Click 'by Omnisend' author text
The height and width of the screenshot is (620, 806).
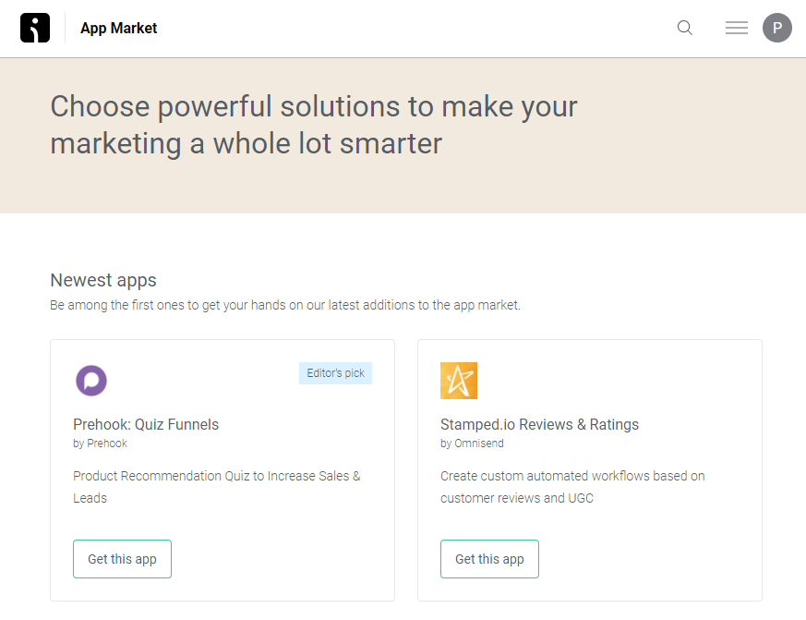pyautogui.click(x=472, y=444)
